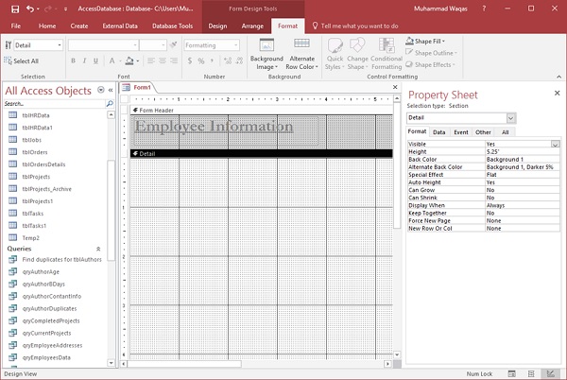Image resolution: width=567 pixels, height=380 pixels.
Task: Open the Arrange ribbon tab
Action: (251, 26)
